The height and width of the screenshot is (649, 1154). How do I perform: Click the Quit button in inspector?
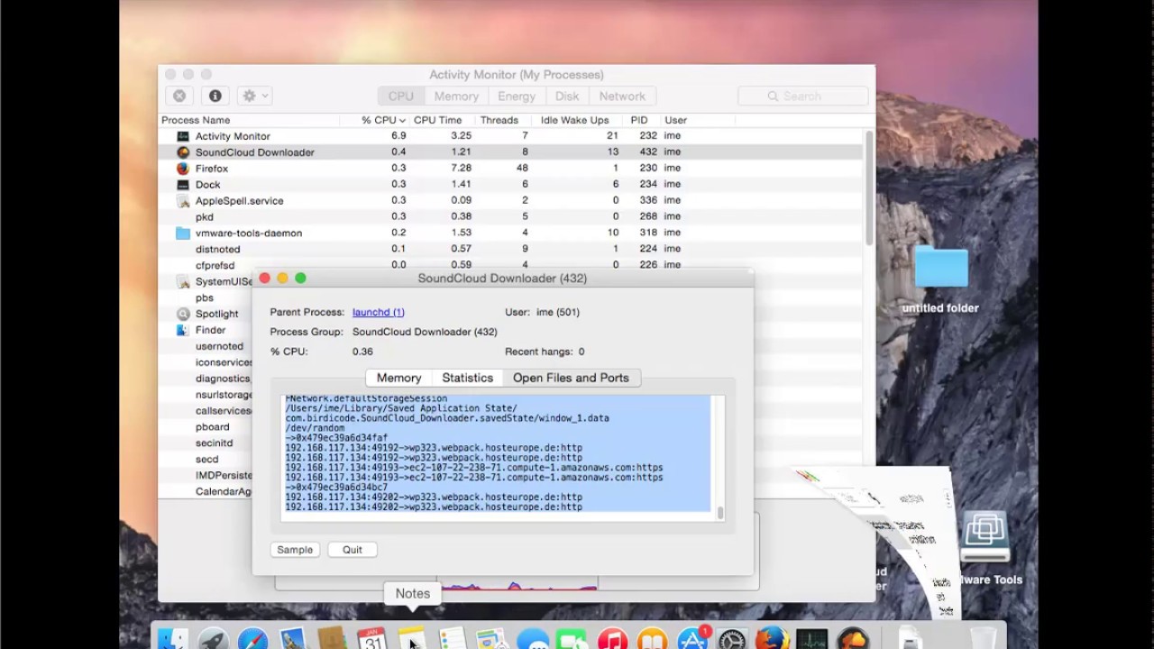353,550
